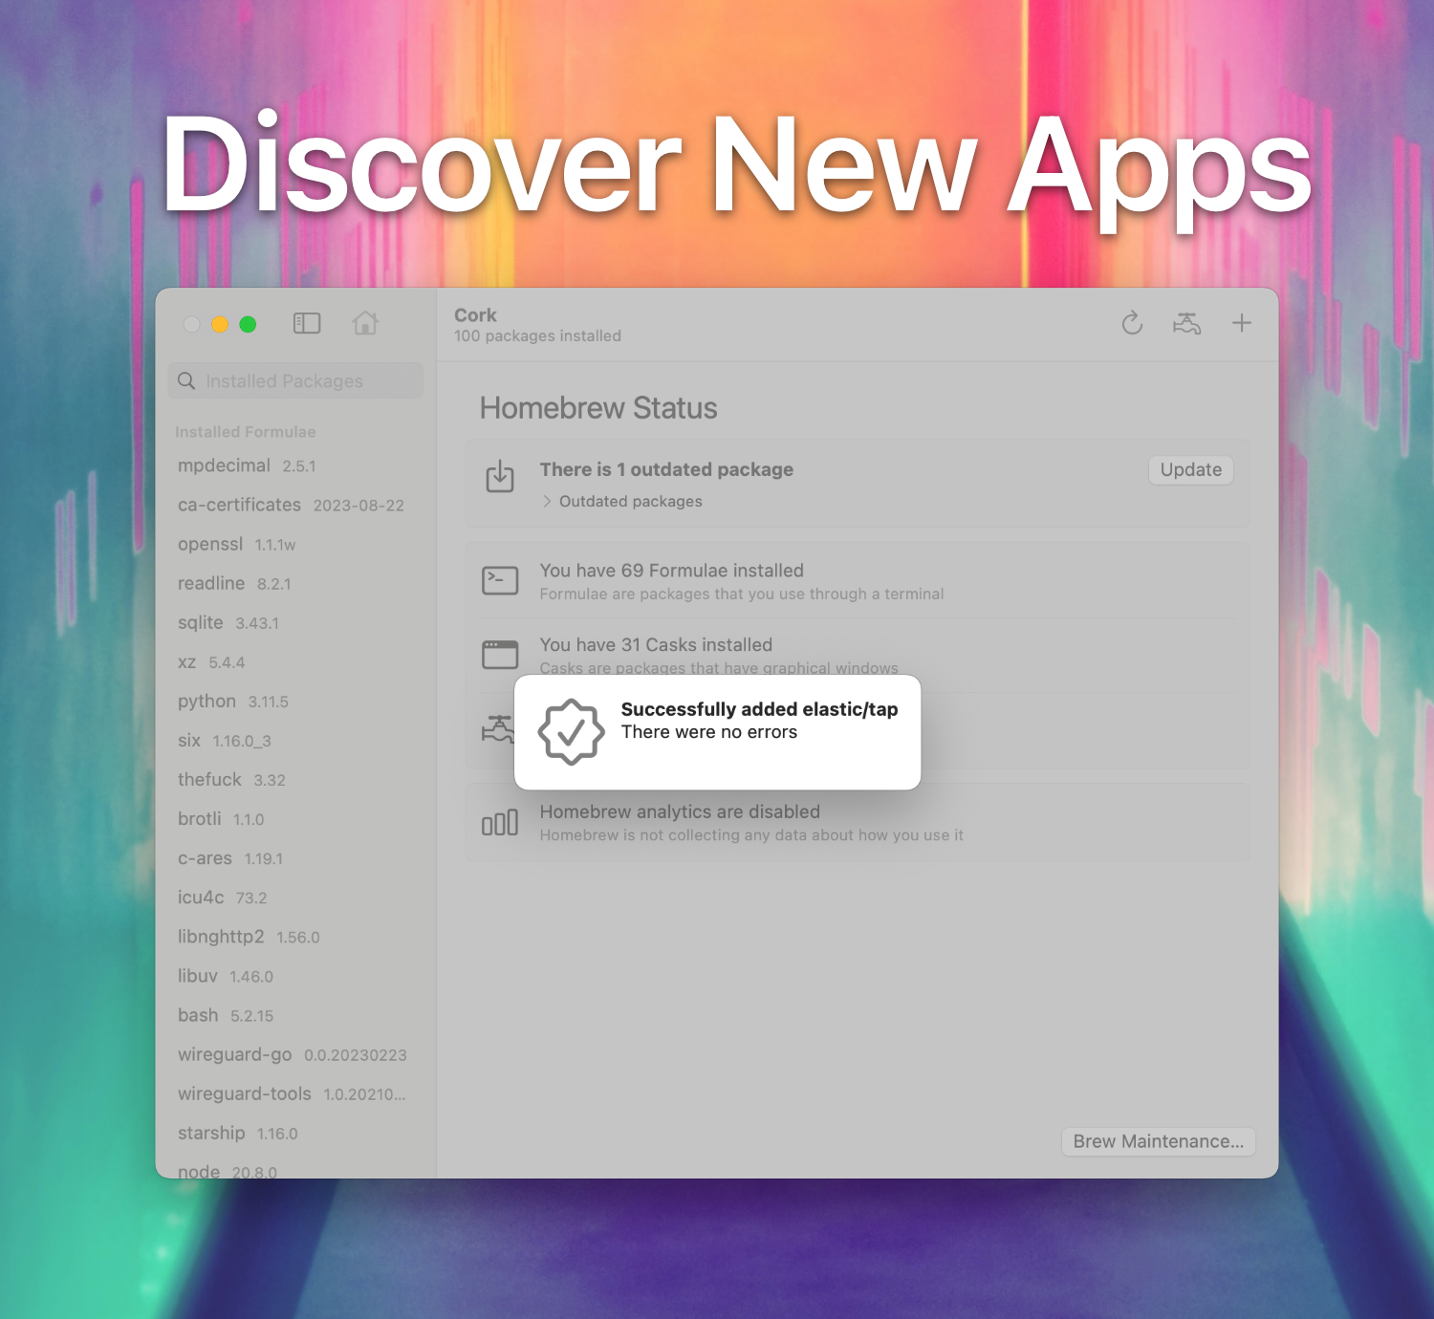Viewport: 1434px width, 1319px height.
Task: Select python 3.11.5
Action: coord(295,701)
